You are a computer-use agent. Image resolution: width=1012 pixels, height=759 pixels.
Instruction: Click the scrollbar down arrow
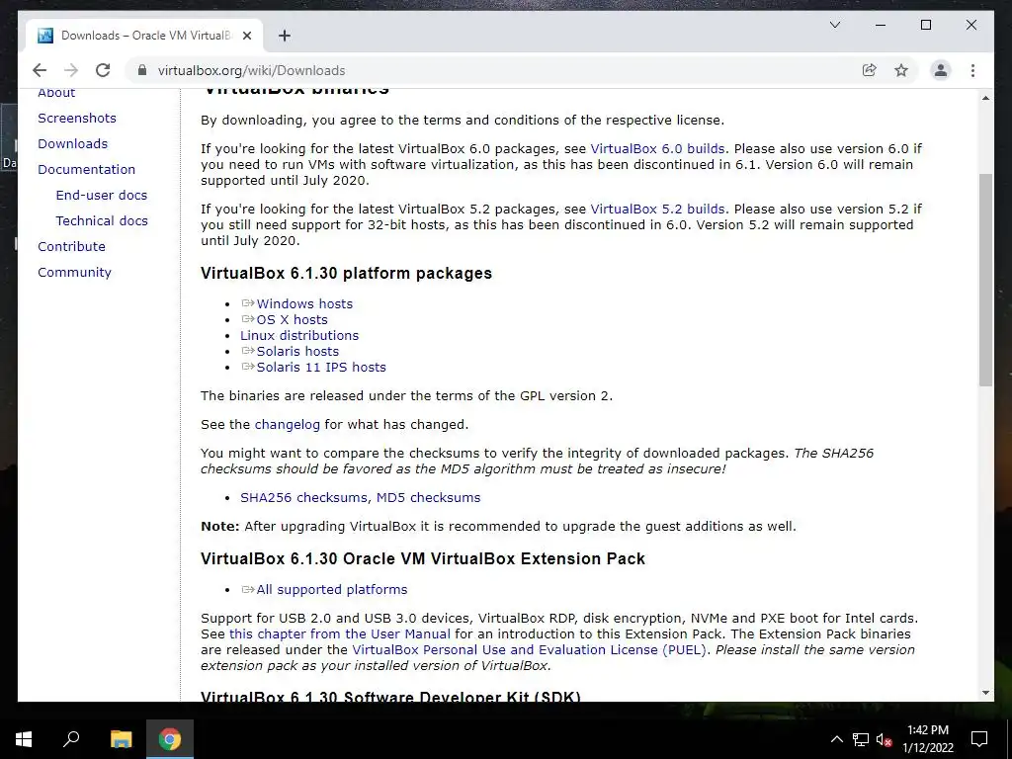(985, 693)
